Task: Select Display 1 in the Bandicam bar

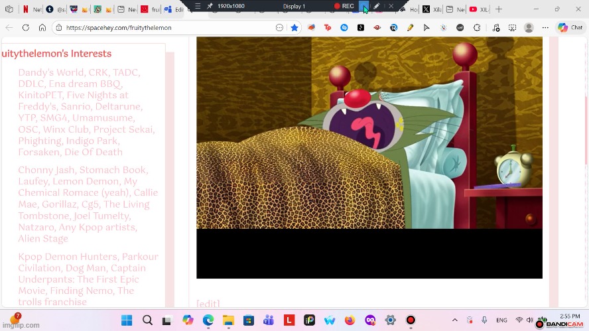Action: click(x=294, y=6)
